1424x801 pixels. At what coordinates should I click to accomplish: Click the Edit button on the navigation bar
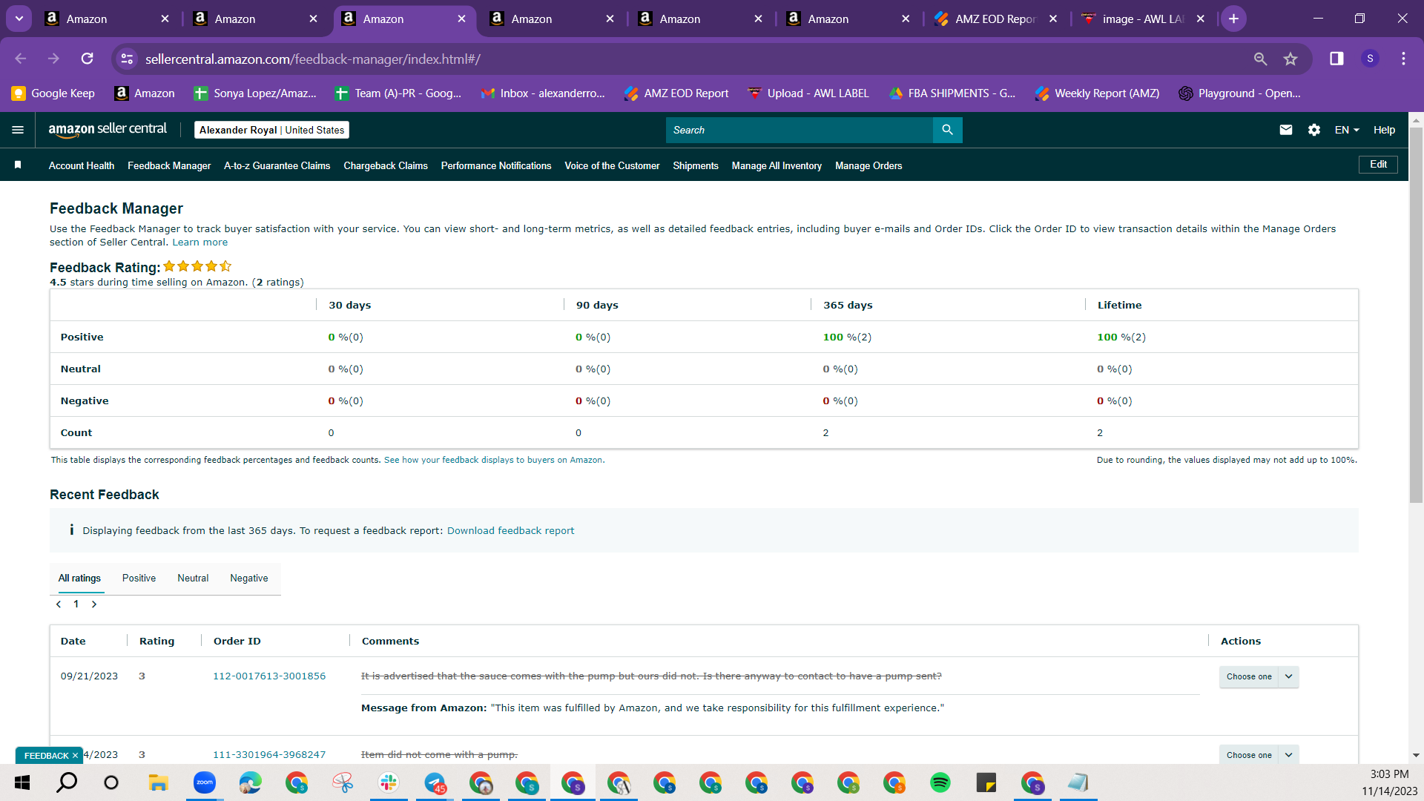(1378, 165)
